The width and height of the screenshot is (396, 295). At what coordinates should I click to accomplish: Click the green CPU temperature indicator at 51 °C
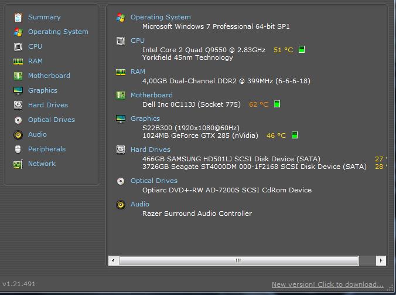tap(302, 50)
